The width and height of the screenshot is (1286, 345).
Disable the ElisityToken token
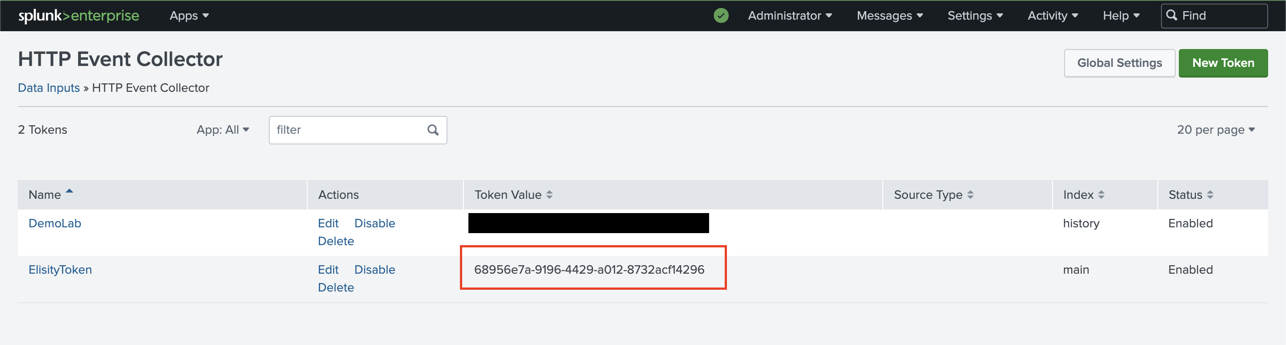pos(375,270)
